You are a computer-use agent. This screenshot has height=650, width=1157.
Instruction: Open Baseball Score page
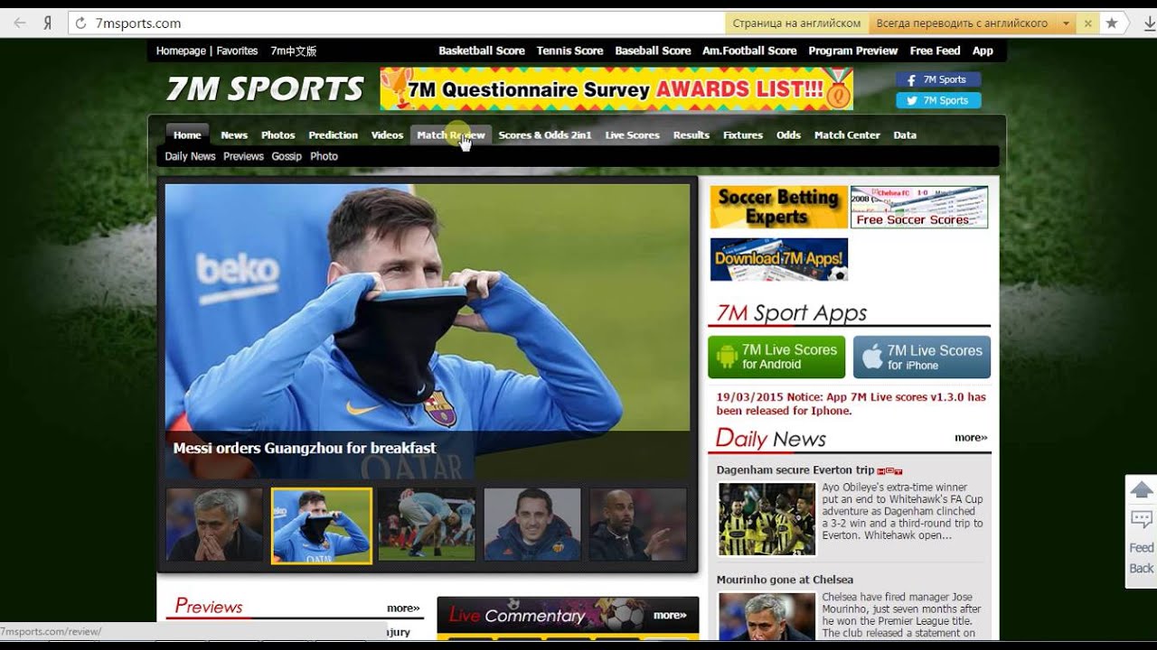pyautogui.click(x=653, y=51)
